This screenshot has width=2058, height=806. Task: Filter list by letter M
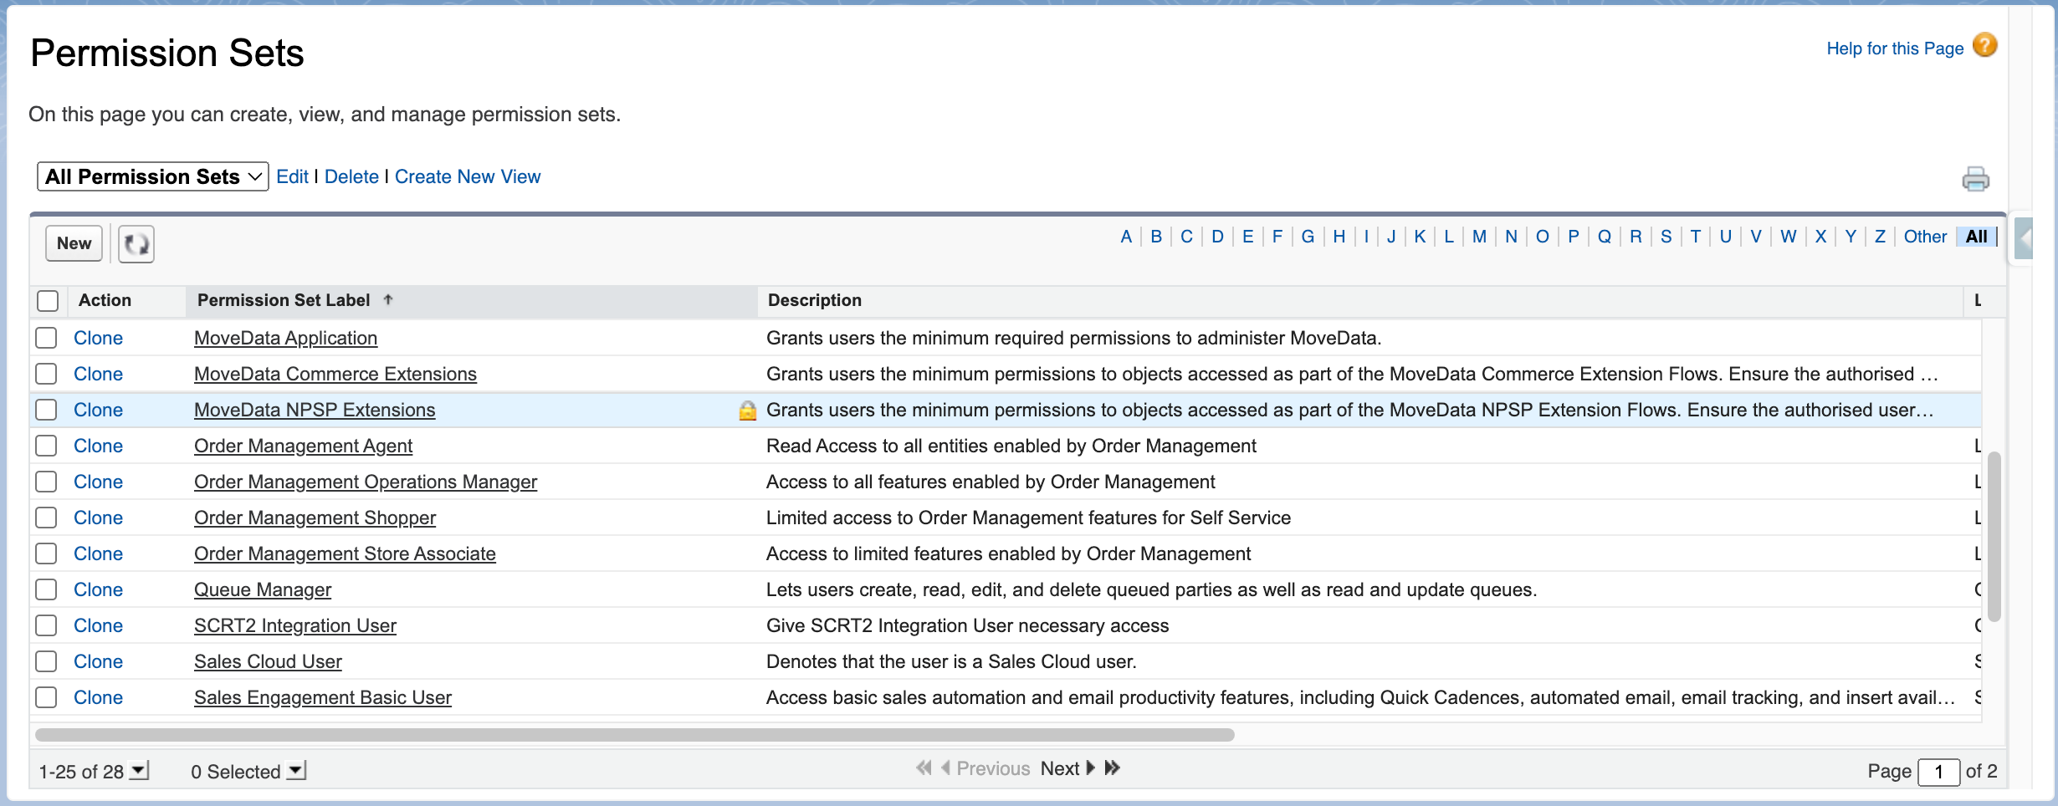tap(1479, 237)
